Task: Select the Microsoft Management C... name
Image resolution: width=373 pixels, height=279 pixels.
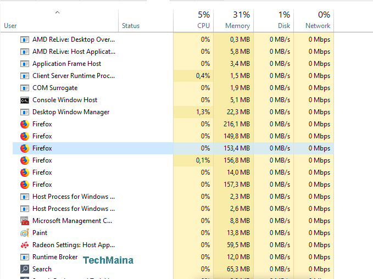Action: pyautogui.click(x=72, y=221)
